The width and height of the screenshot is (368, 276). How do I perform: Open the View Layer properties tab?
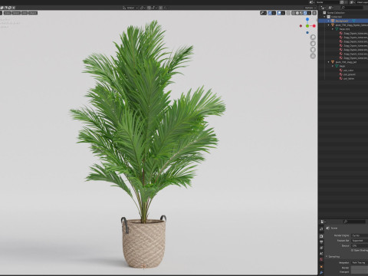[321, 248]
